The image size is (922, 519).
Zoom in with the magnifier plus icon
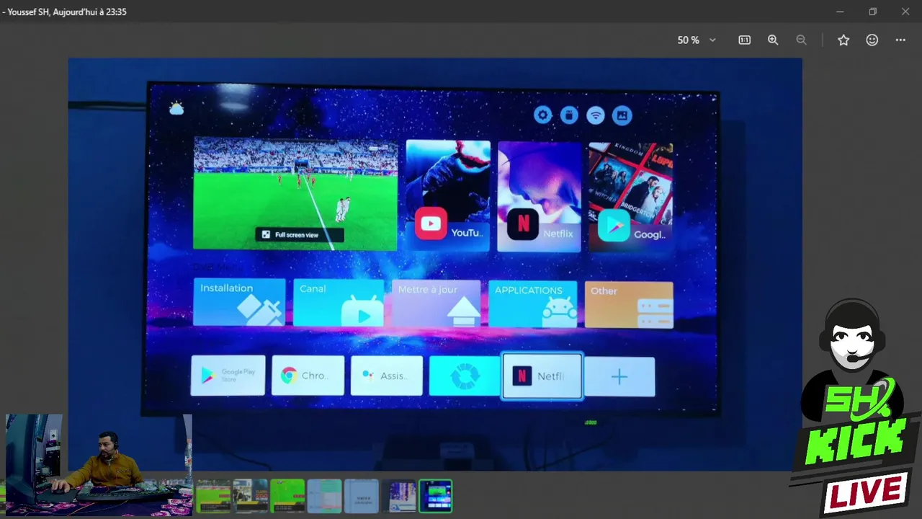click(773, 40)
